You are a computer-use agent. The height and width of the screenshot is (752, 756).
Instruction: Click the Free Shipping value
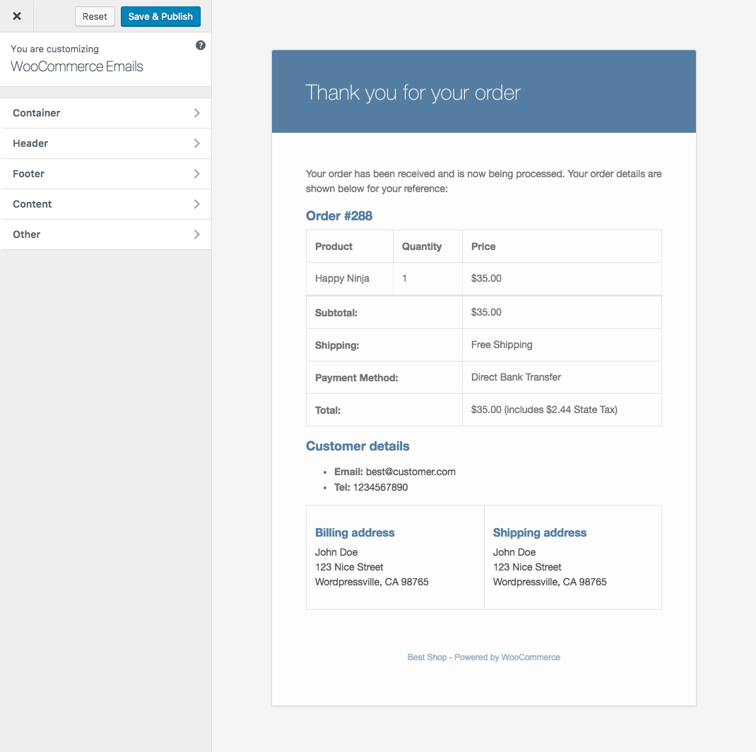tap(502, 345)
